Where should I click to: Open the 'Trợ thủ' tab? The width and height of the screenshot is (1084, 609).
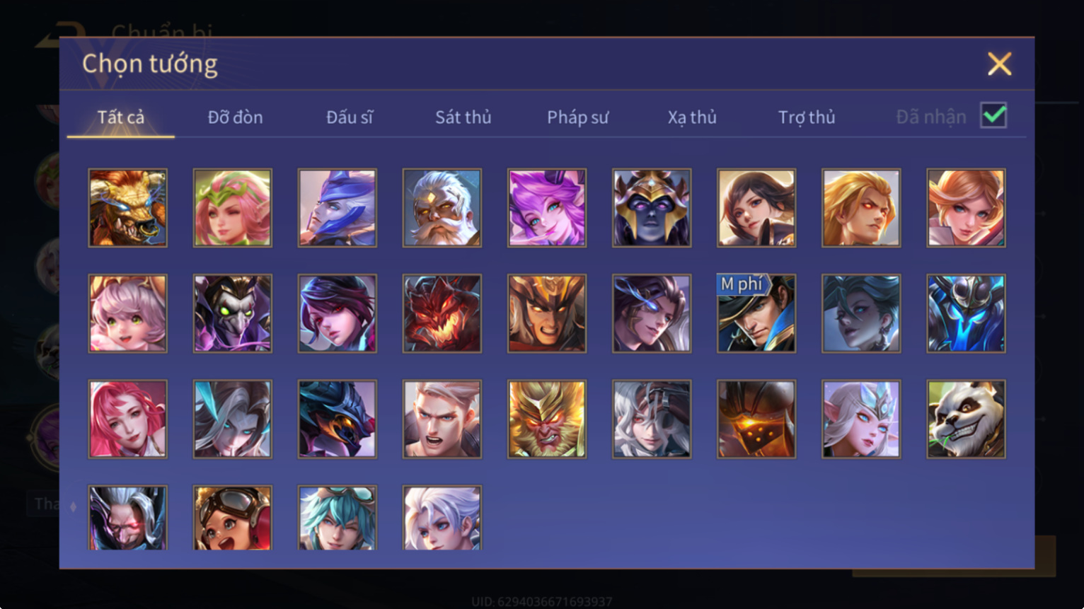[807, 117]
